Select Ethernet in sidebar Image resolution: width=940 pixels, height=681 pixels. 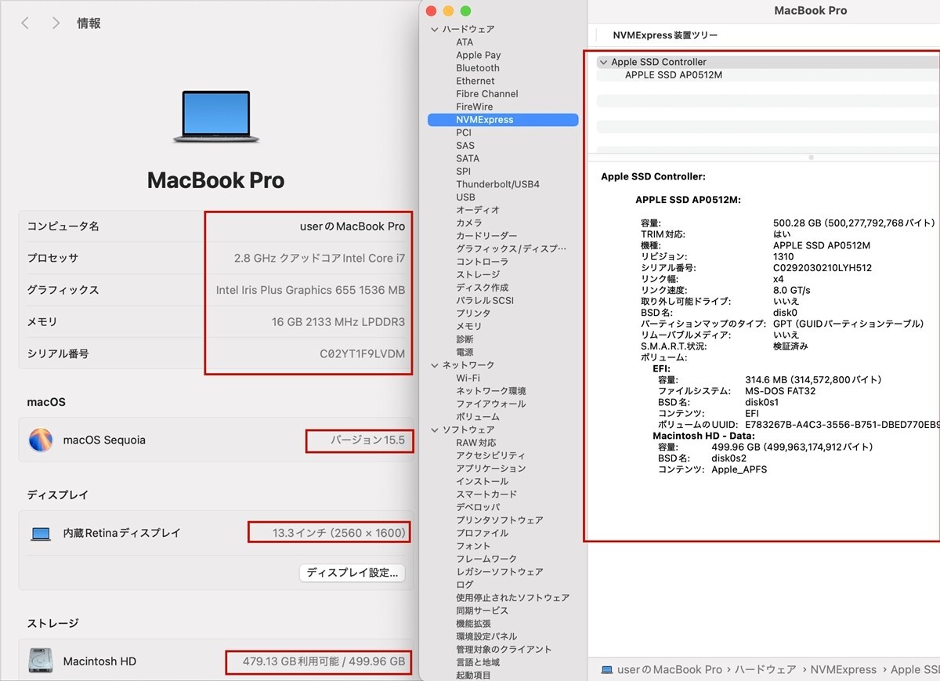coord(475,81)
